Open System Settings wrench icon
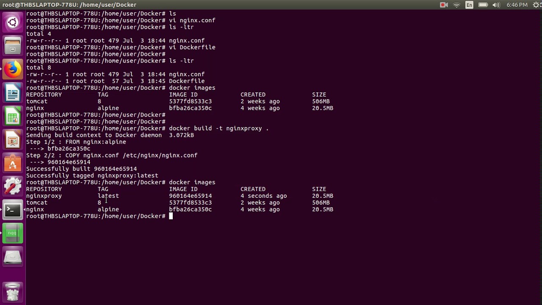 point(13,186)
